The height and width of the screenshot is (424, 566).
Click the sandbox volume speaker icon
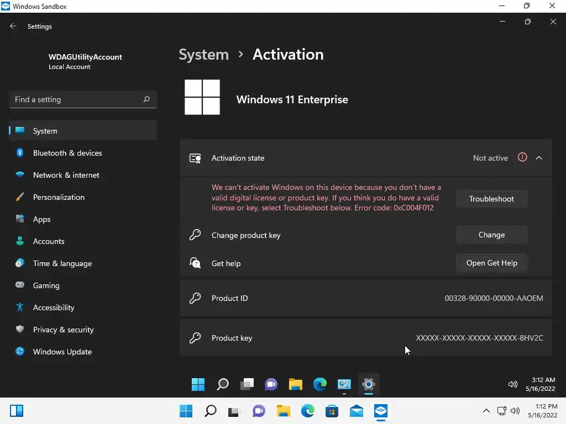512,384
